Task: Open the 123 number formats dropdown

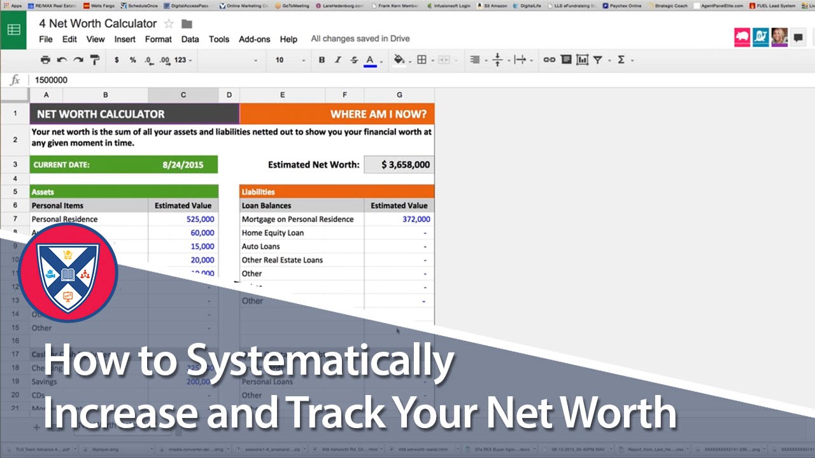Action: pos(183,60)
